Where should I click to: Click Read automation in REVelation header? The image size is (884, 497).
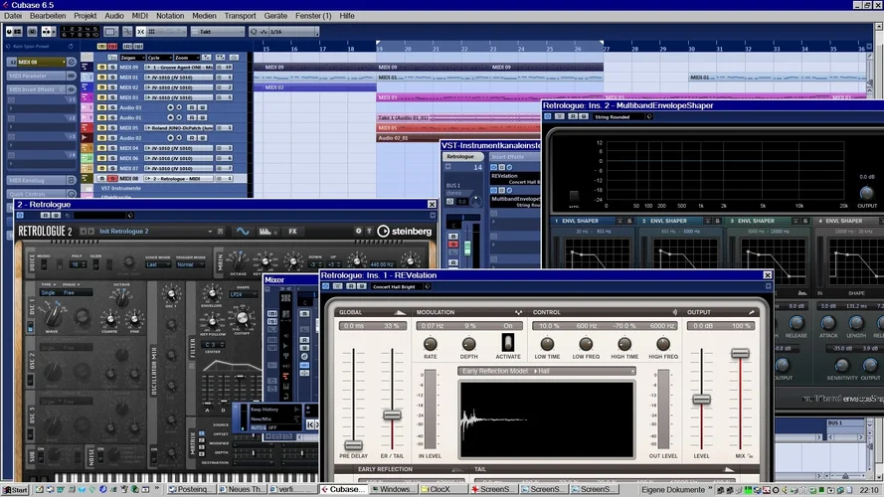click(351, 287)
